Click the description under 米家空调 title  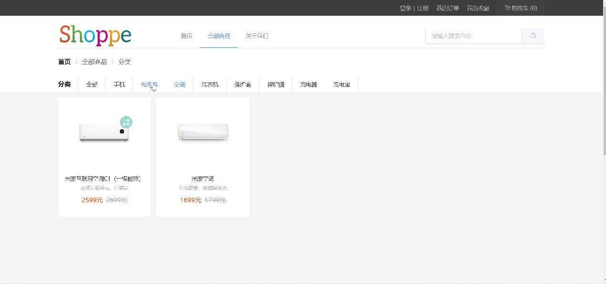(203, 188)
